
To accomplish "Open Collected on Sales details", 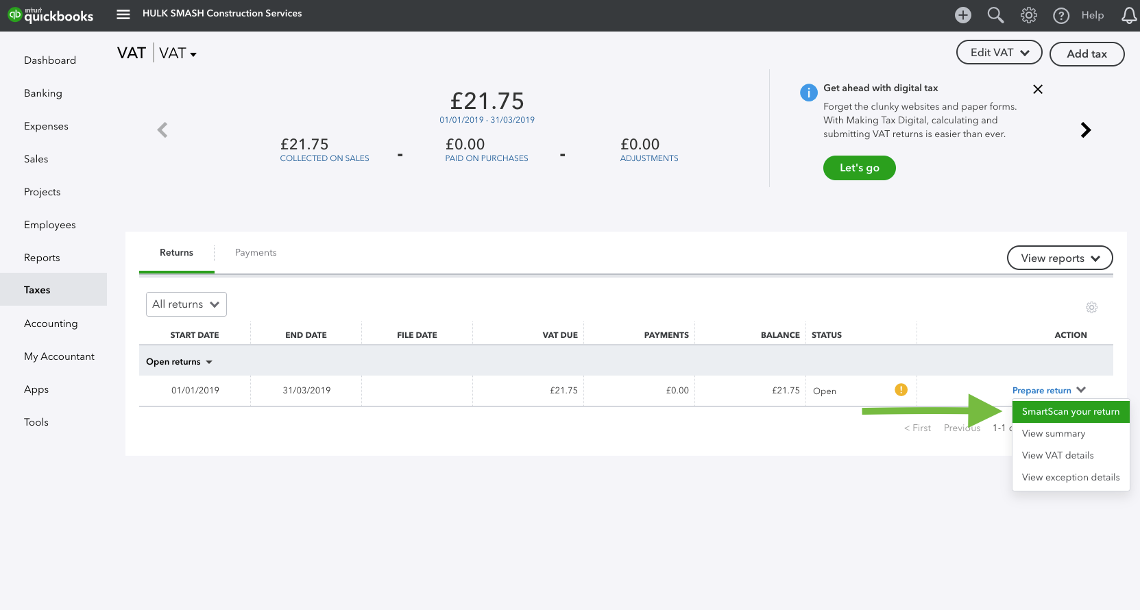I will pos(325,158).
